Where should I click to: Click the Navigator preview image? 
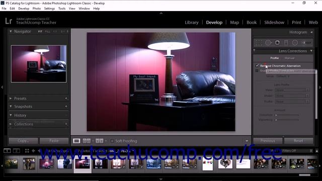click(39, 64)
